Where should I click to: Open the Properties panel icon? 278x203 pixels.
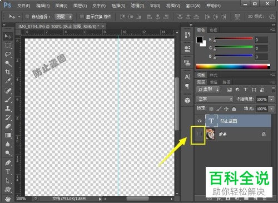[187, 48]
